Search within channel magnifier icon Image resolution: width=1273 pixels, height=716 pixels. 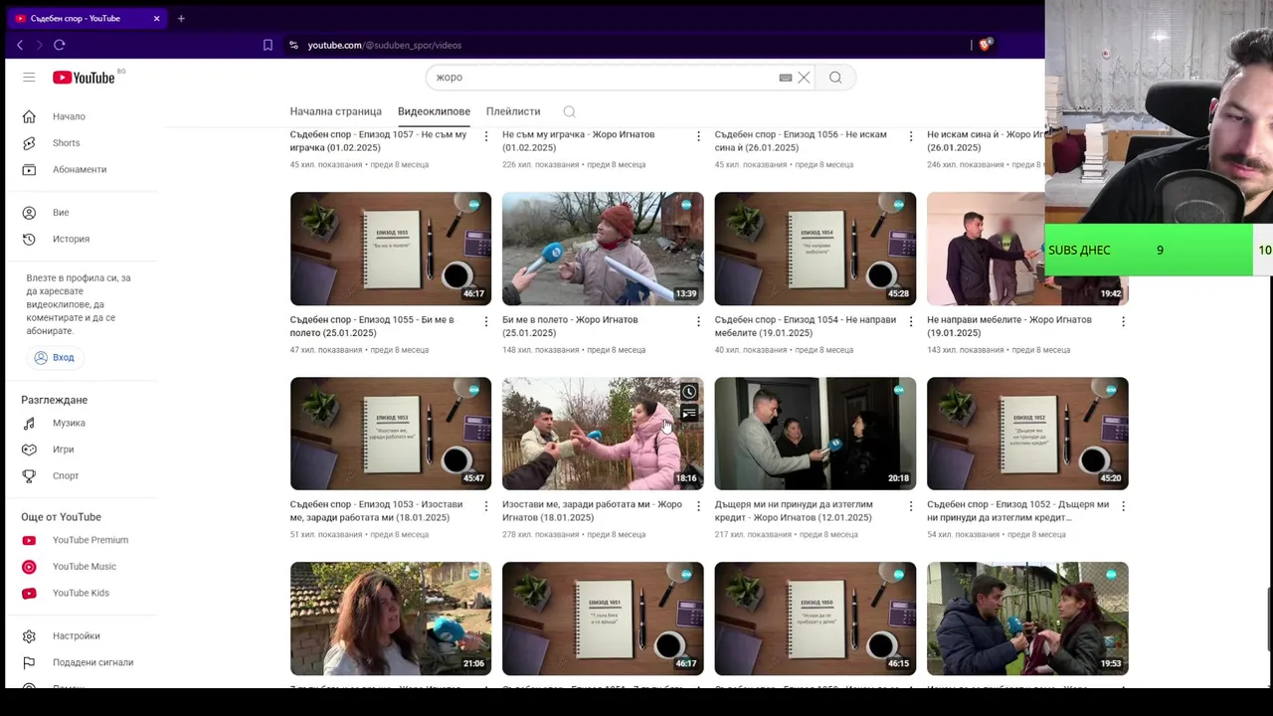(569, 111)
